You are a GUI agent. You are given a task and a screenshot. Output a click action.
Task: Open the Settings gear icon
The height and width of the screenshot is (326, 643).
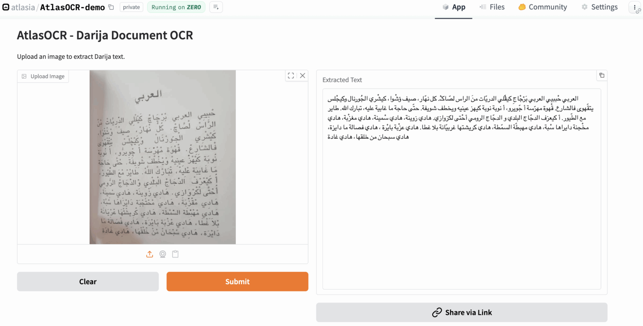pos(585,7)
